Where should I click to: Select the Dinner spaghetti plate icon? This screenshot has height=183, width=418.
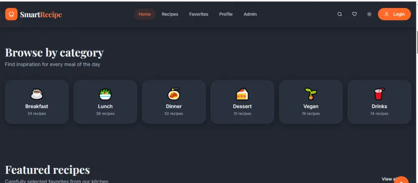coord(174,94)
